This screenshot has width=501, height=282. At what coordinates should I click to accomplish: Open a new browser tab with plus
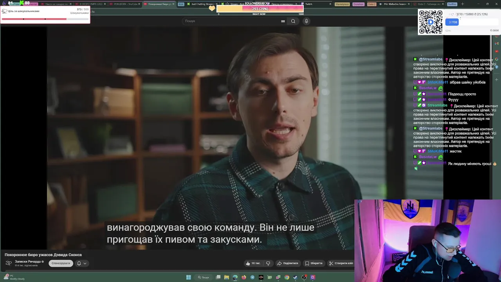pyautogui.click(x=462, y=4)
